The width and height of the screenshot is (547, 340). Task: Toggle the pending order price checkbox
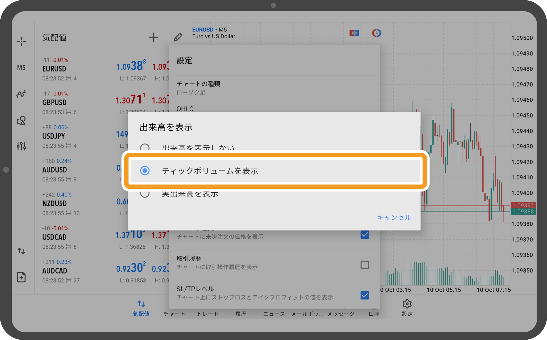[x=365, y=235]
